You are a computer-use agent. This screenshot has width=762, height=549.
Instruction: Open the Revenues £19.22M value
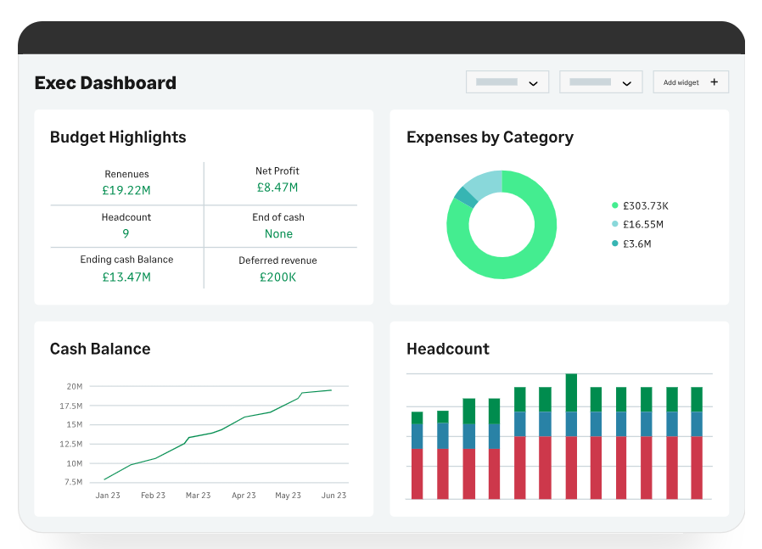(x=126, y=191)
